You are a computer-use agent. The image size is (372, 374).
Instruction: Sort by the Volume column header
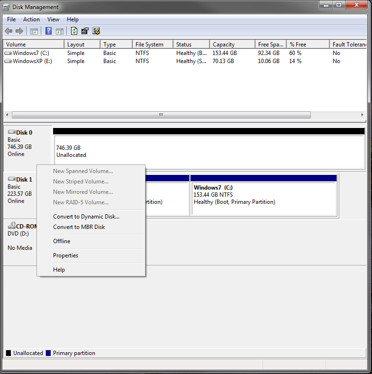pyautogui.click(x=34, y=45)
